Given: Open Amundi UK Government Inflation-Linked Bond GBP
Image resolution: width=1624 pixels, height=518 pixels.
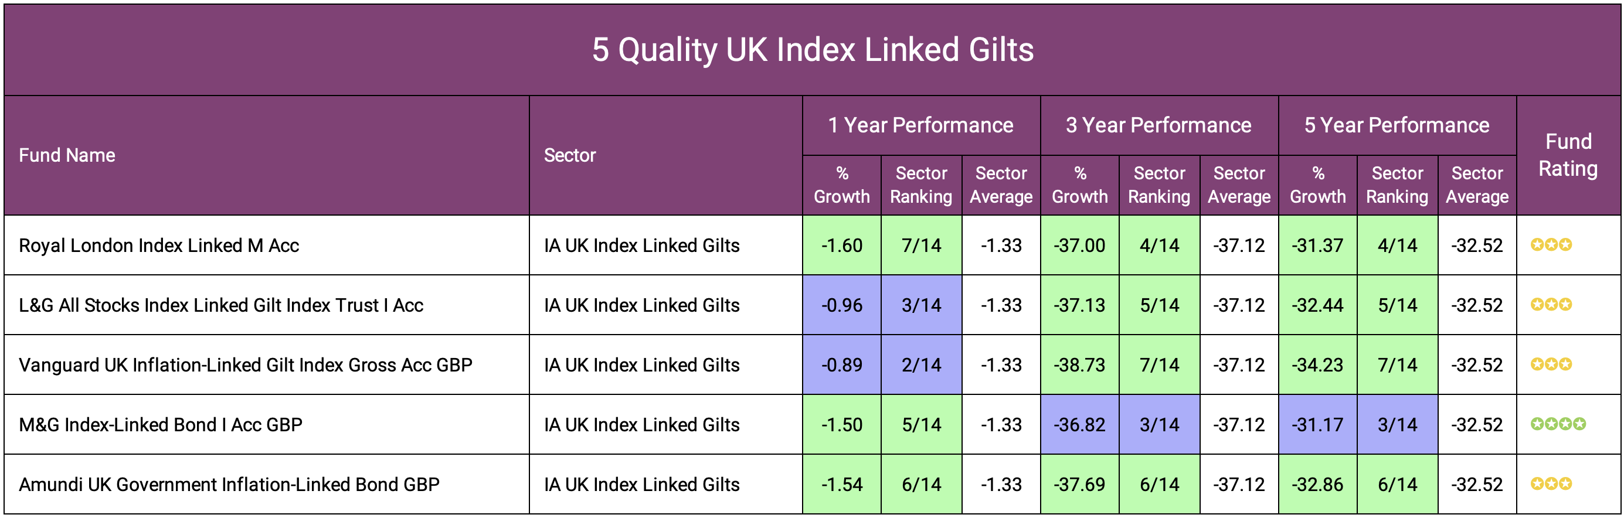Looking at the screenshot, I should point(229,485).
